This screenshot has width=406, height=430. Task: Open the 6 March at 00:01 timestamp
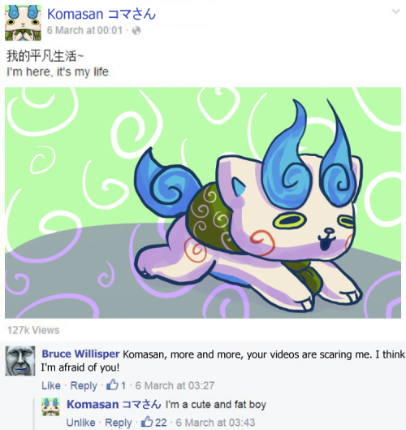coord(84,30)
